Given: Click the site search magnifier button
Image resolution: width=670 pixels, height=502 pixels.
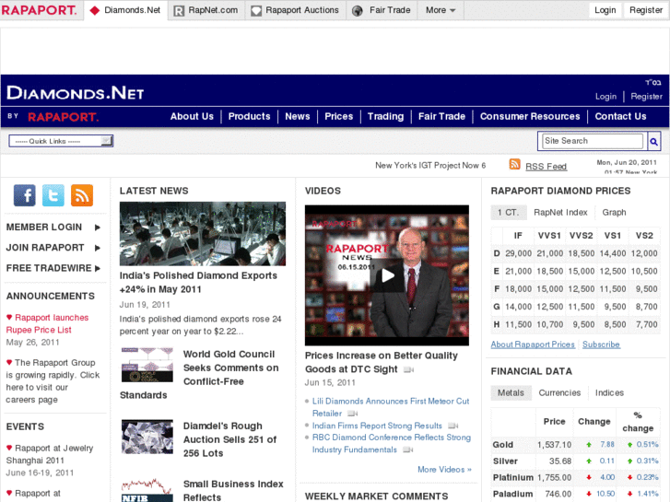Looking at the screenshot, I should point(653,142).
